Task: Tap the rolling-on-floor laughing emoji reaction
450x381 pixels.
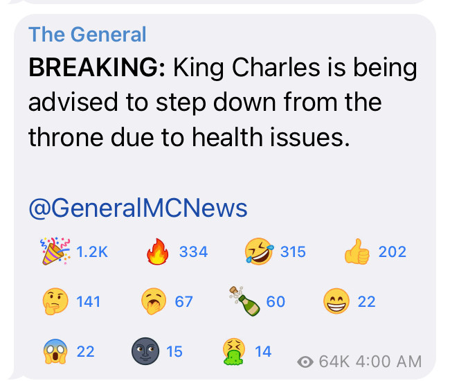Action: click(x=258, y=252)
